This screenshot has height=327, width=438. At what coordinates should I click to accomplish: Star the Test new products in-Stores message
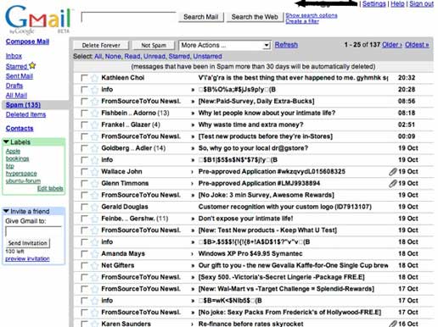point(94,136)
